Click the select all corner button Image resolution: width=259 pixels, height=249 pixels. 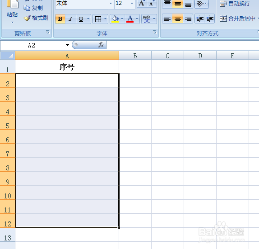[x=7, y=56]
